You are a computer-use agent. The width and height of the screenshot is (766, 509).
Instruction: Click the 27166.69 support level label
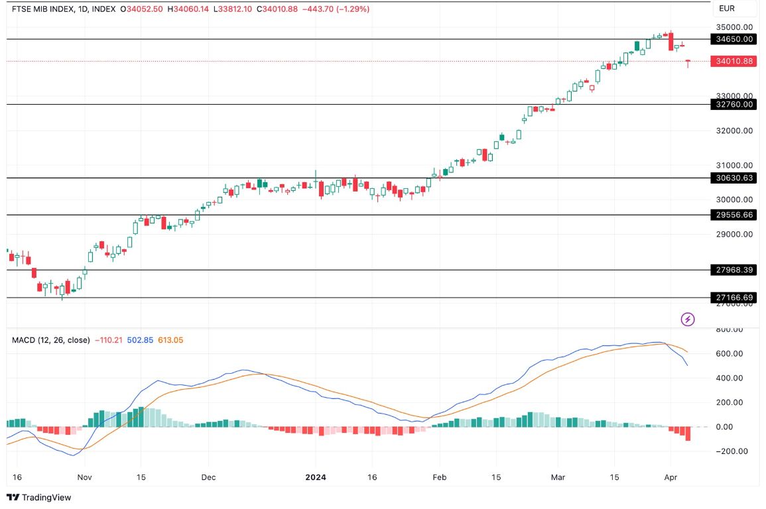[x=732, y=298]
